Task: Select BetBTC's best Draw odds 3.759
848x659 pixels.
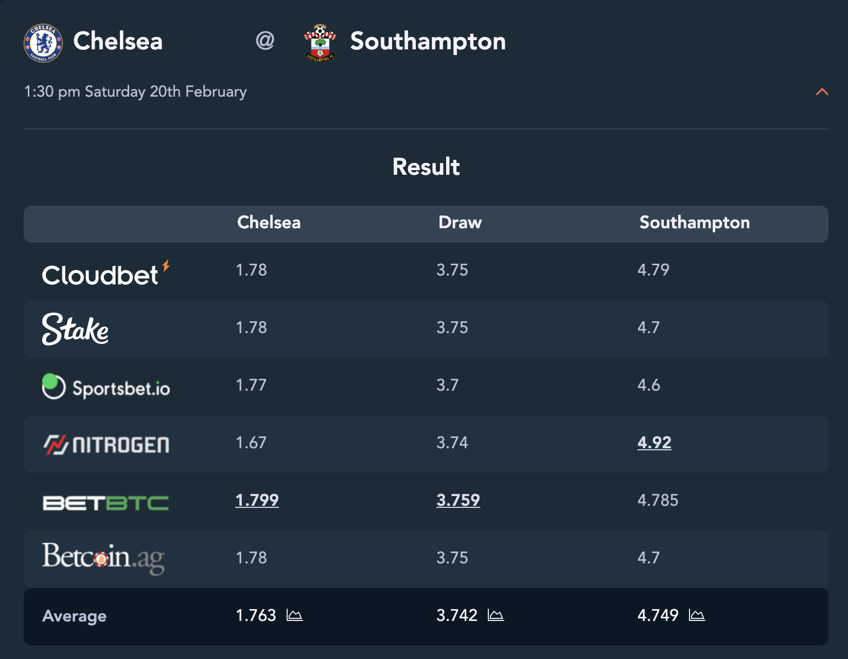Action: click(x=458, y=500)
